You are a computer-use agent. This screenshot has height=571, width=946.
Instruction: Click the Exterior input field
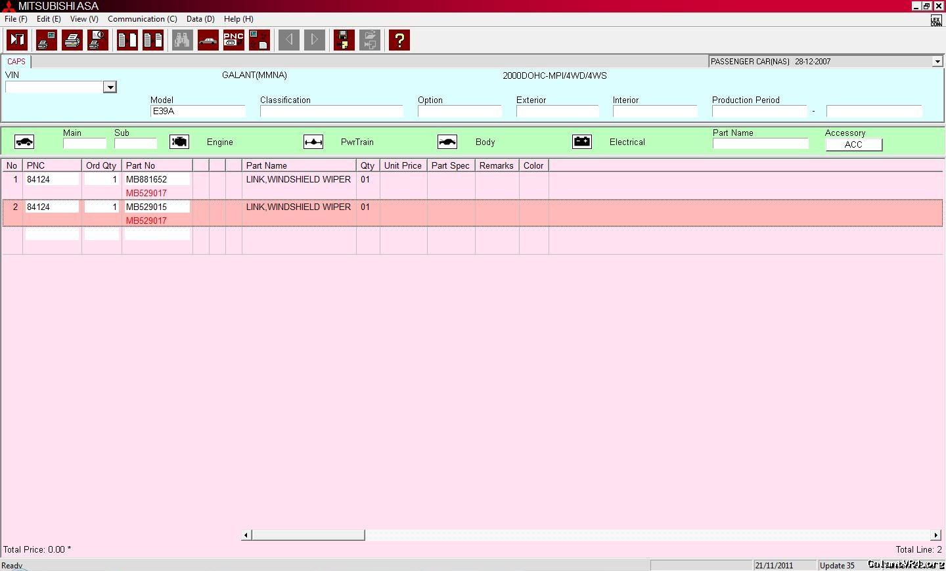point(557,112)
